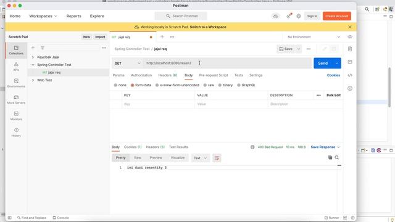The height and width of the screenshot is (222, 395).
Task: Open the History sidebar panel
Action: 16,133
